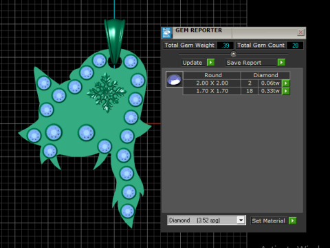Click the green arrow on the 1.70 X 1.70 row
The image size is (330, 248).
(286, 91)
